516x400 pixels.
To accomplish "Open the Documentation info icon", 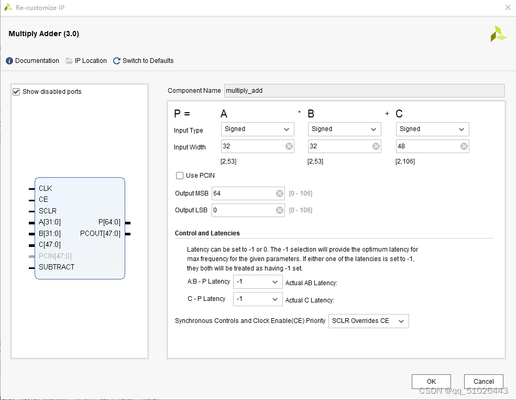I will pyautogui.click(x=9, y=61).
